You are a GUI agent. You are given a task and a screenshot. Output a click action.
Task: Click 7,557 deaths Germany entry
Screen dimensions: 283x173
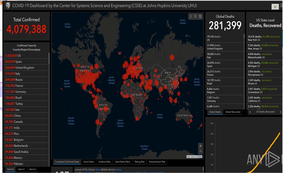(225, 99)
